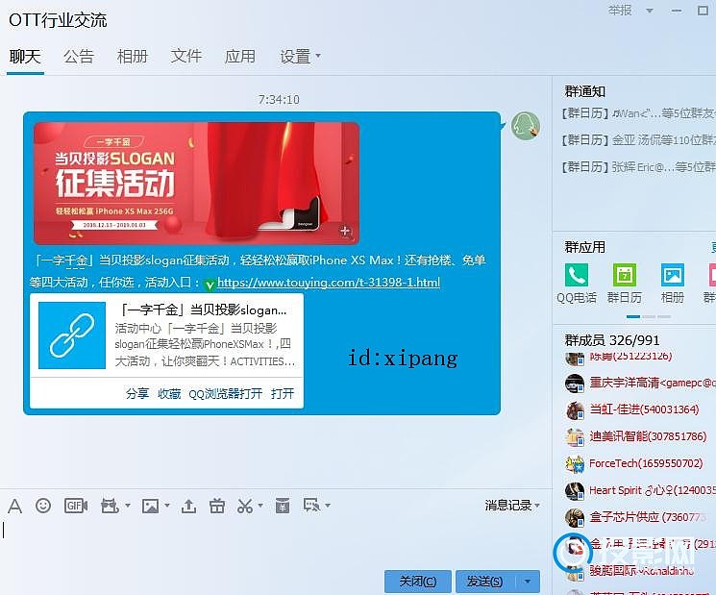Launch the QQ电话 group app
The height and width of the screenshot is (595, 716).
pos(577,275)
